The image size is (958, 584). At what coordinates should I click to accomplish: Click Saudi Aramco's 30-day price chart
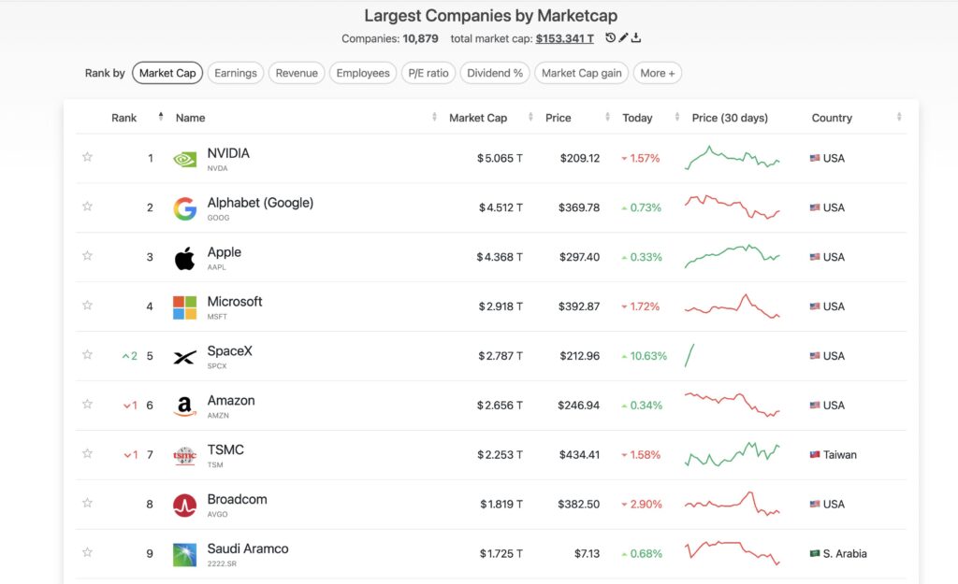(733, 553)
